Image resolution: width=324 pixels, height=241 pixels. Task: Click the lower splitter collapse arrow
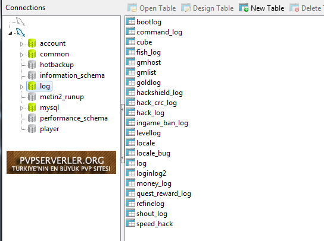[122, 157]
